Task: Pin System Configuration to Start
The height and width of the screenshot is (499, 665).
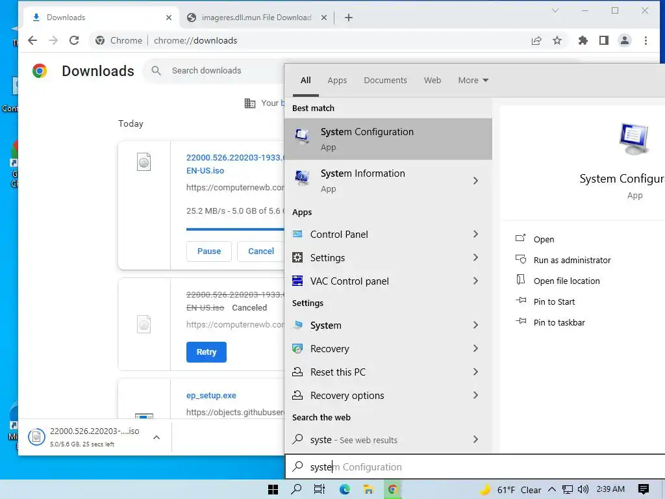Action: 554,301
